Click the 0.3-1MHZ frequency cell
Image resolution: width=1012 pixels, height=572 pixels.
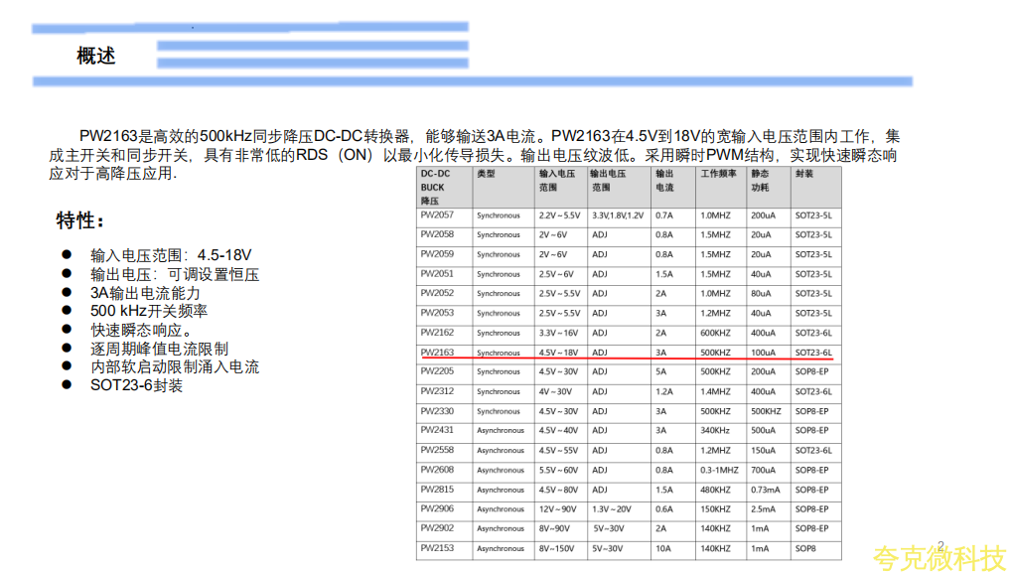[x=720, y=470]
